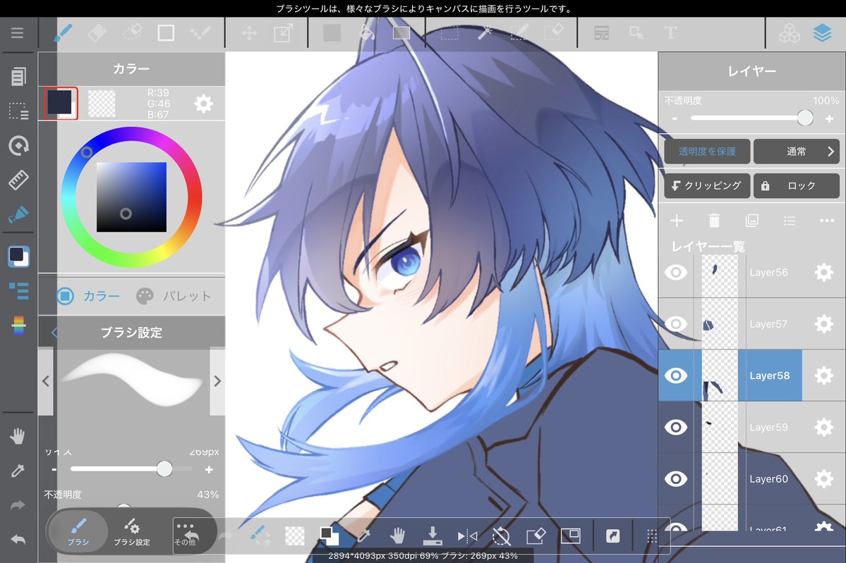
Task: Open the main hamburger menu
Action: click(x=17, y=33)
